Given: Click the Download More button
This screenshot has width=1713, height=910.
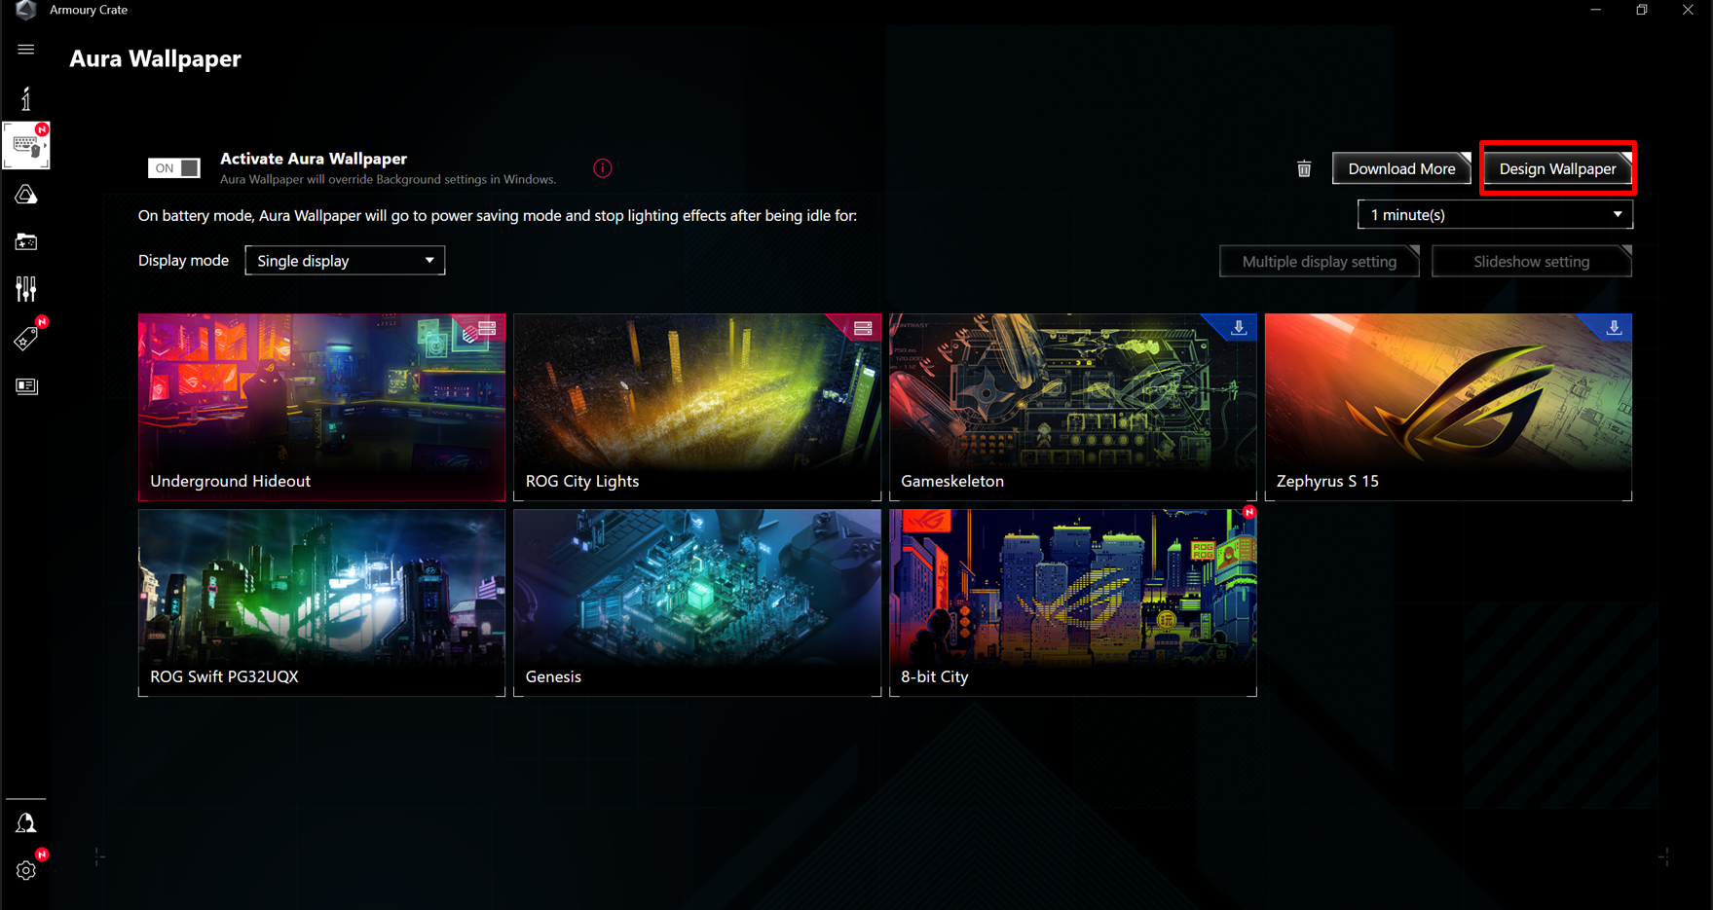Looking at the screenshot, I should click(x=1401, y=168).
